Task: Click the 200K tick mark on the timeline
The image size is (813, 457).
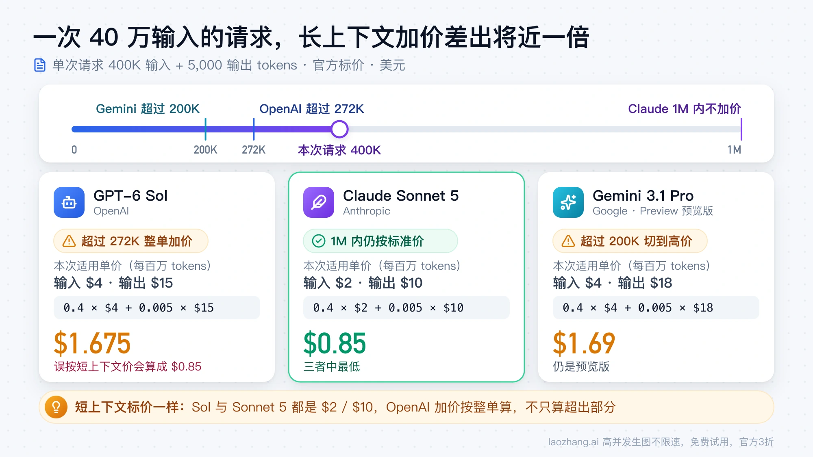Action: click(206, 129)
